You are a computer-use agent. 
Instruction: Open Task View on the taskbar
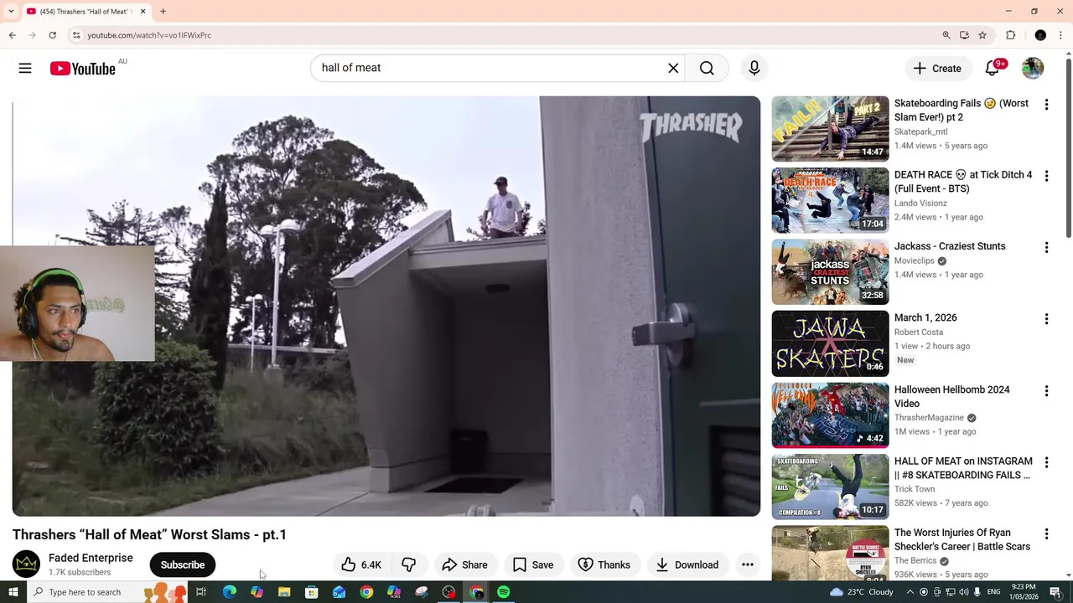[x=201, y=592]
